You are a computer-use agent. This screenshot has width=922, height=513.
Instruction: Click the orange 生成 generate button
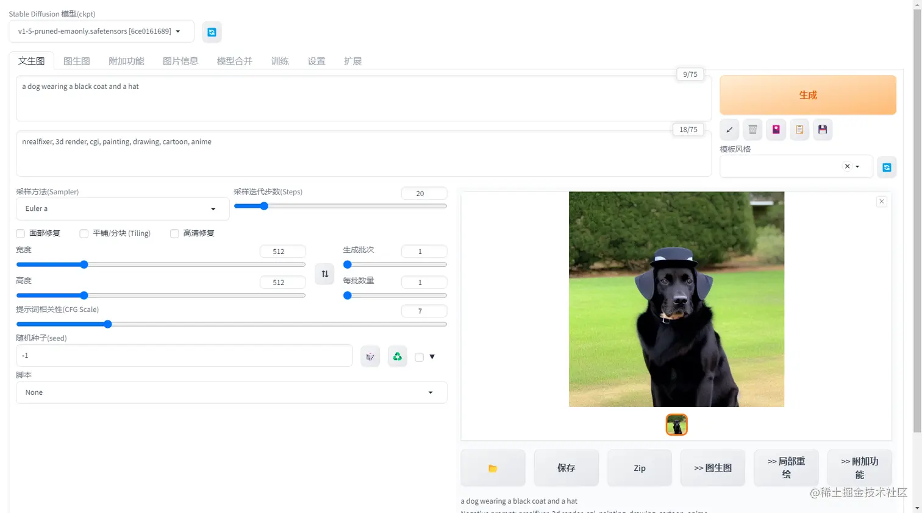tap(808, 95)
